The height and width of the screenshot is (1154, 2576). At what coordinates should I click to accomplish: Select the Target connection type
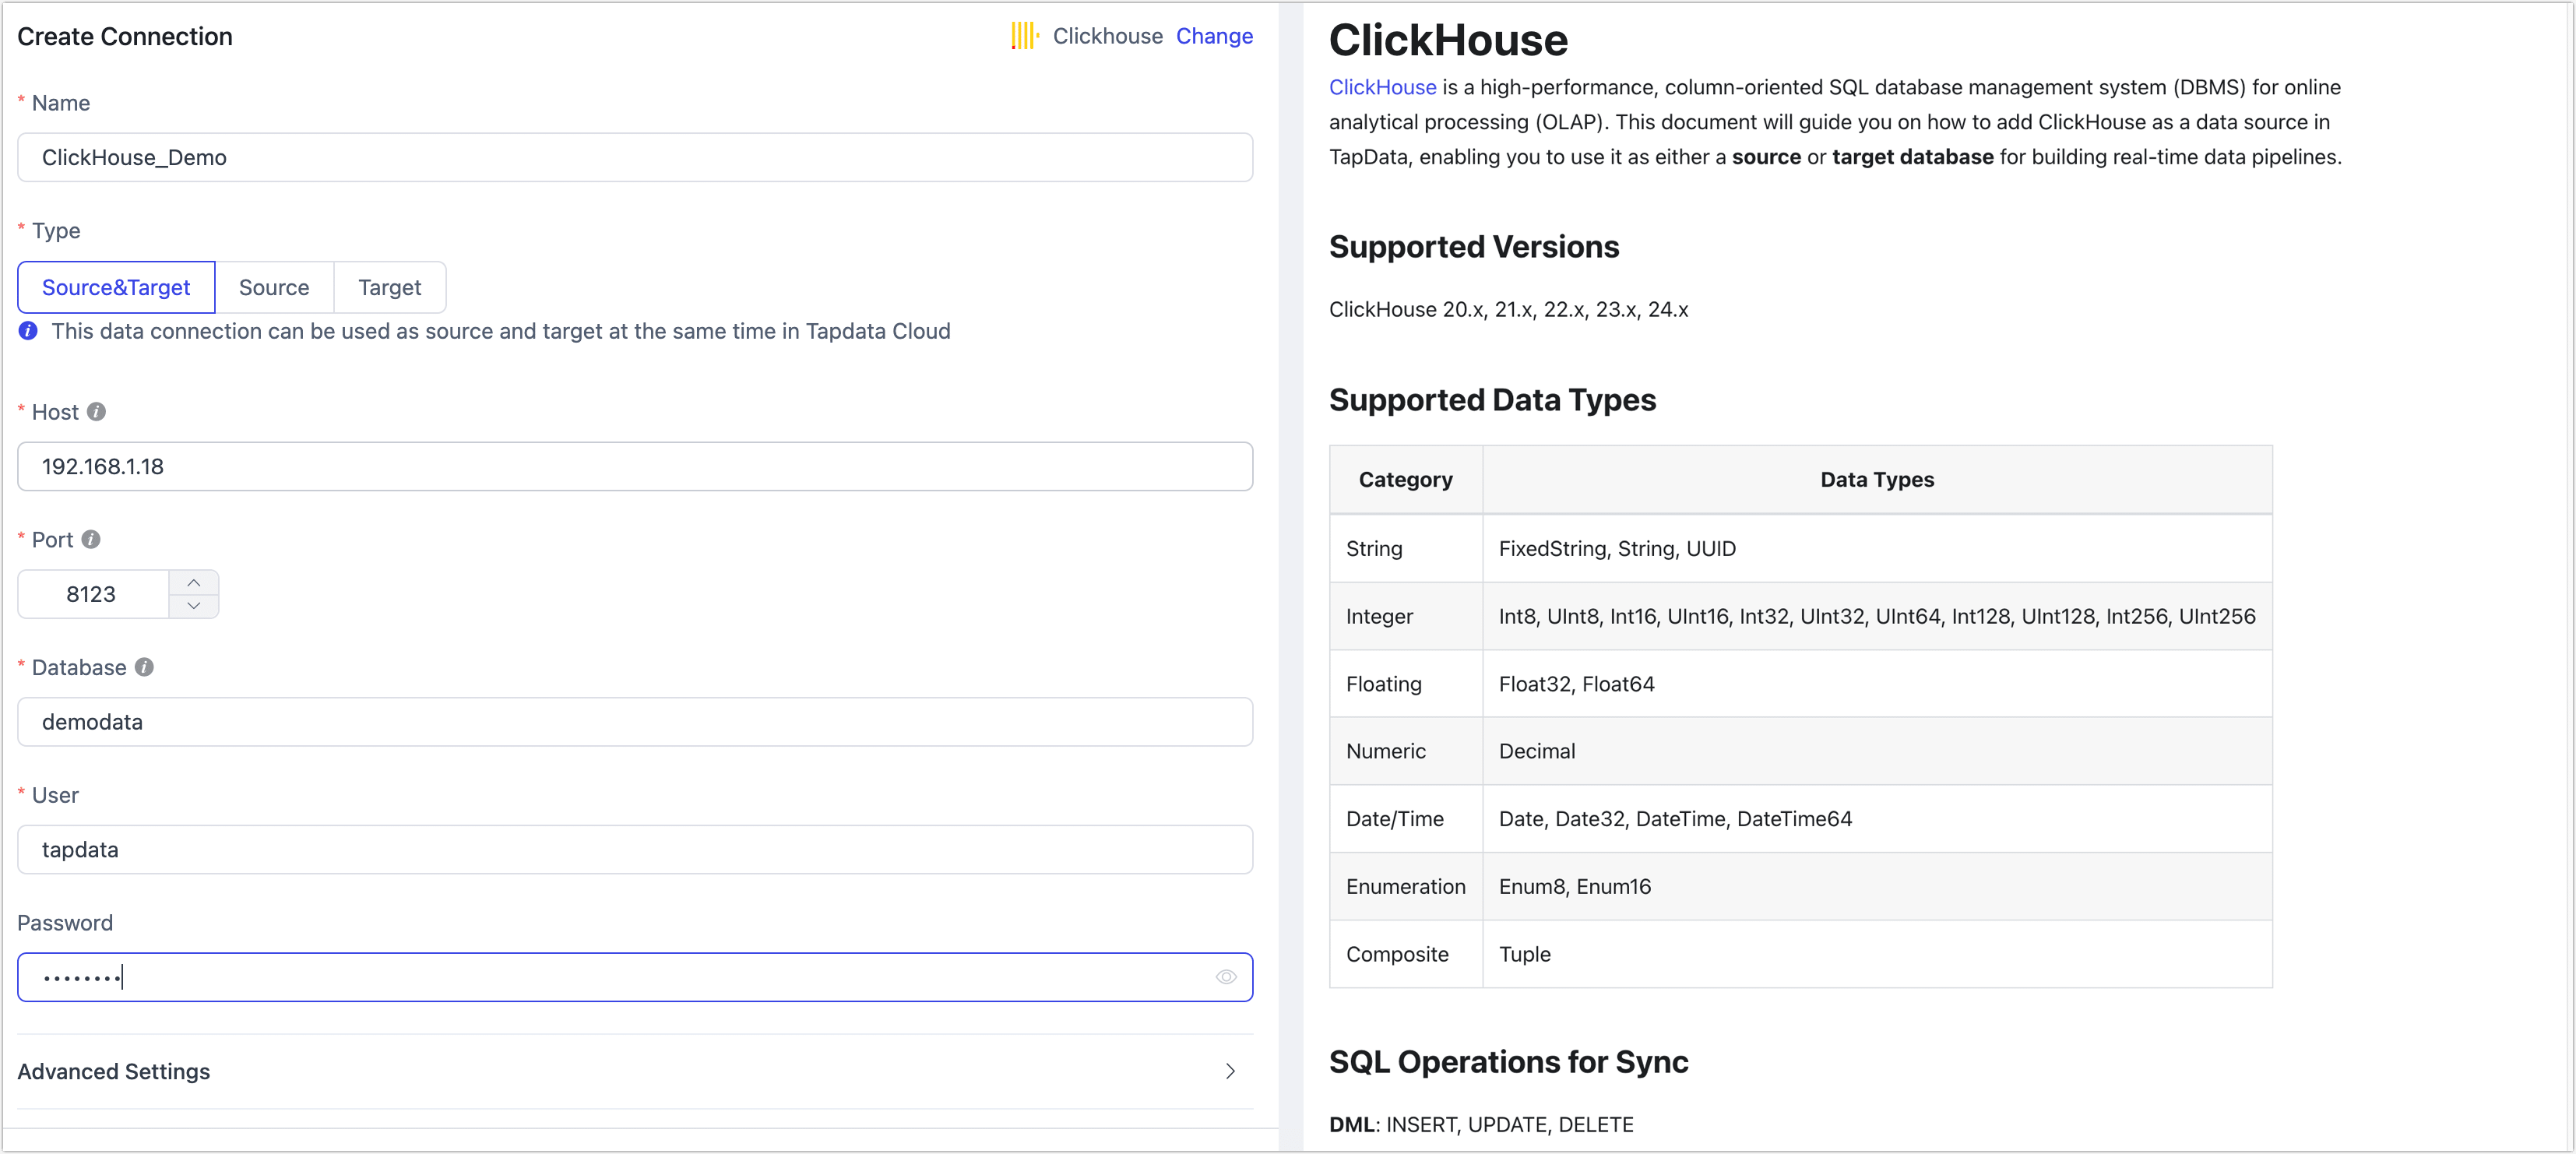(389, 287)
